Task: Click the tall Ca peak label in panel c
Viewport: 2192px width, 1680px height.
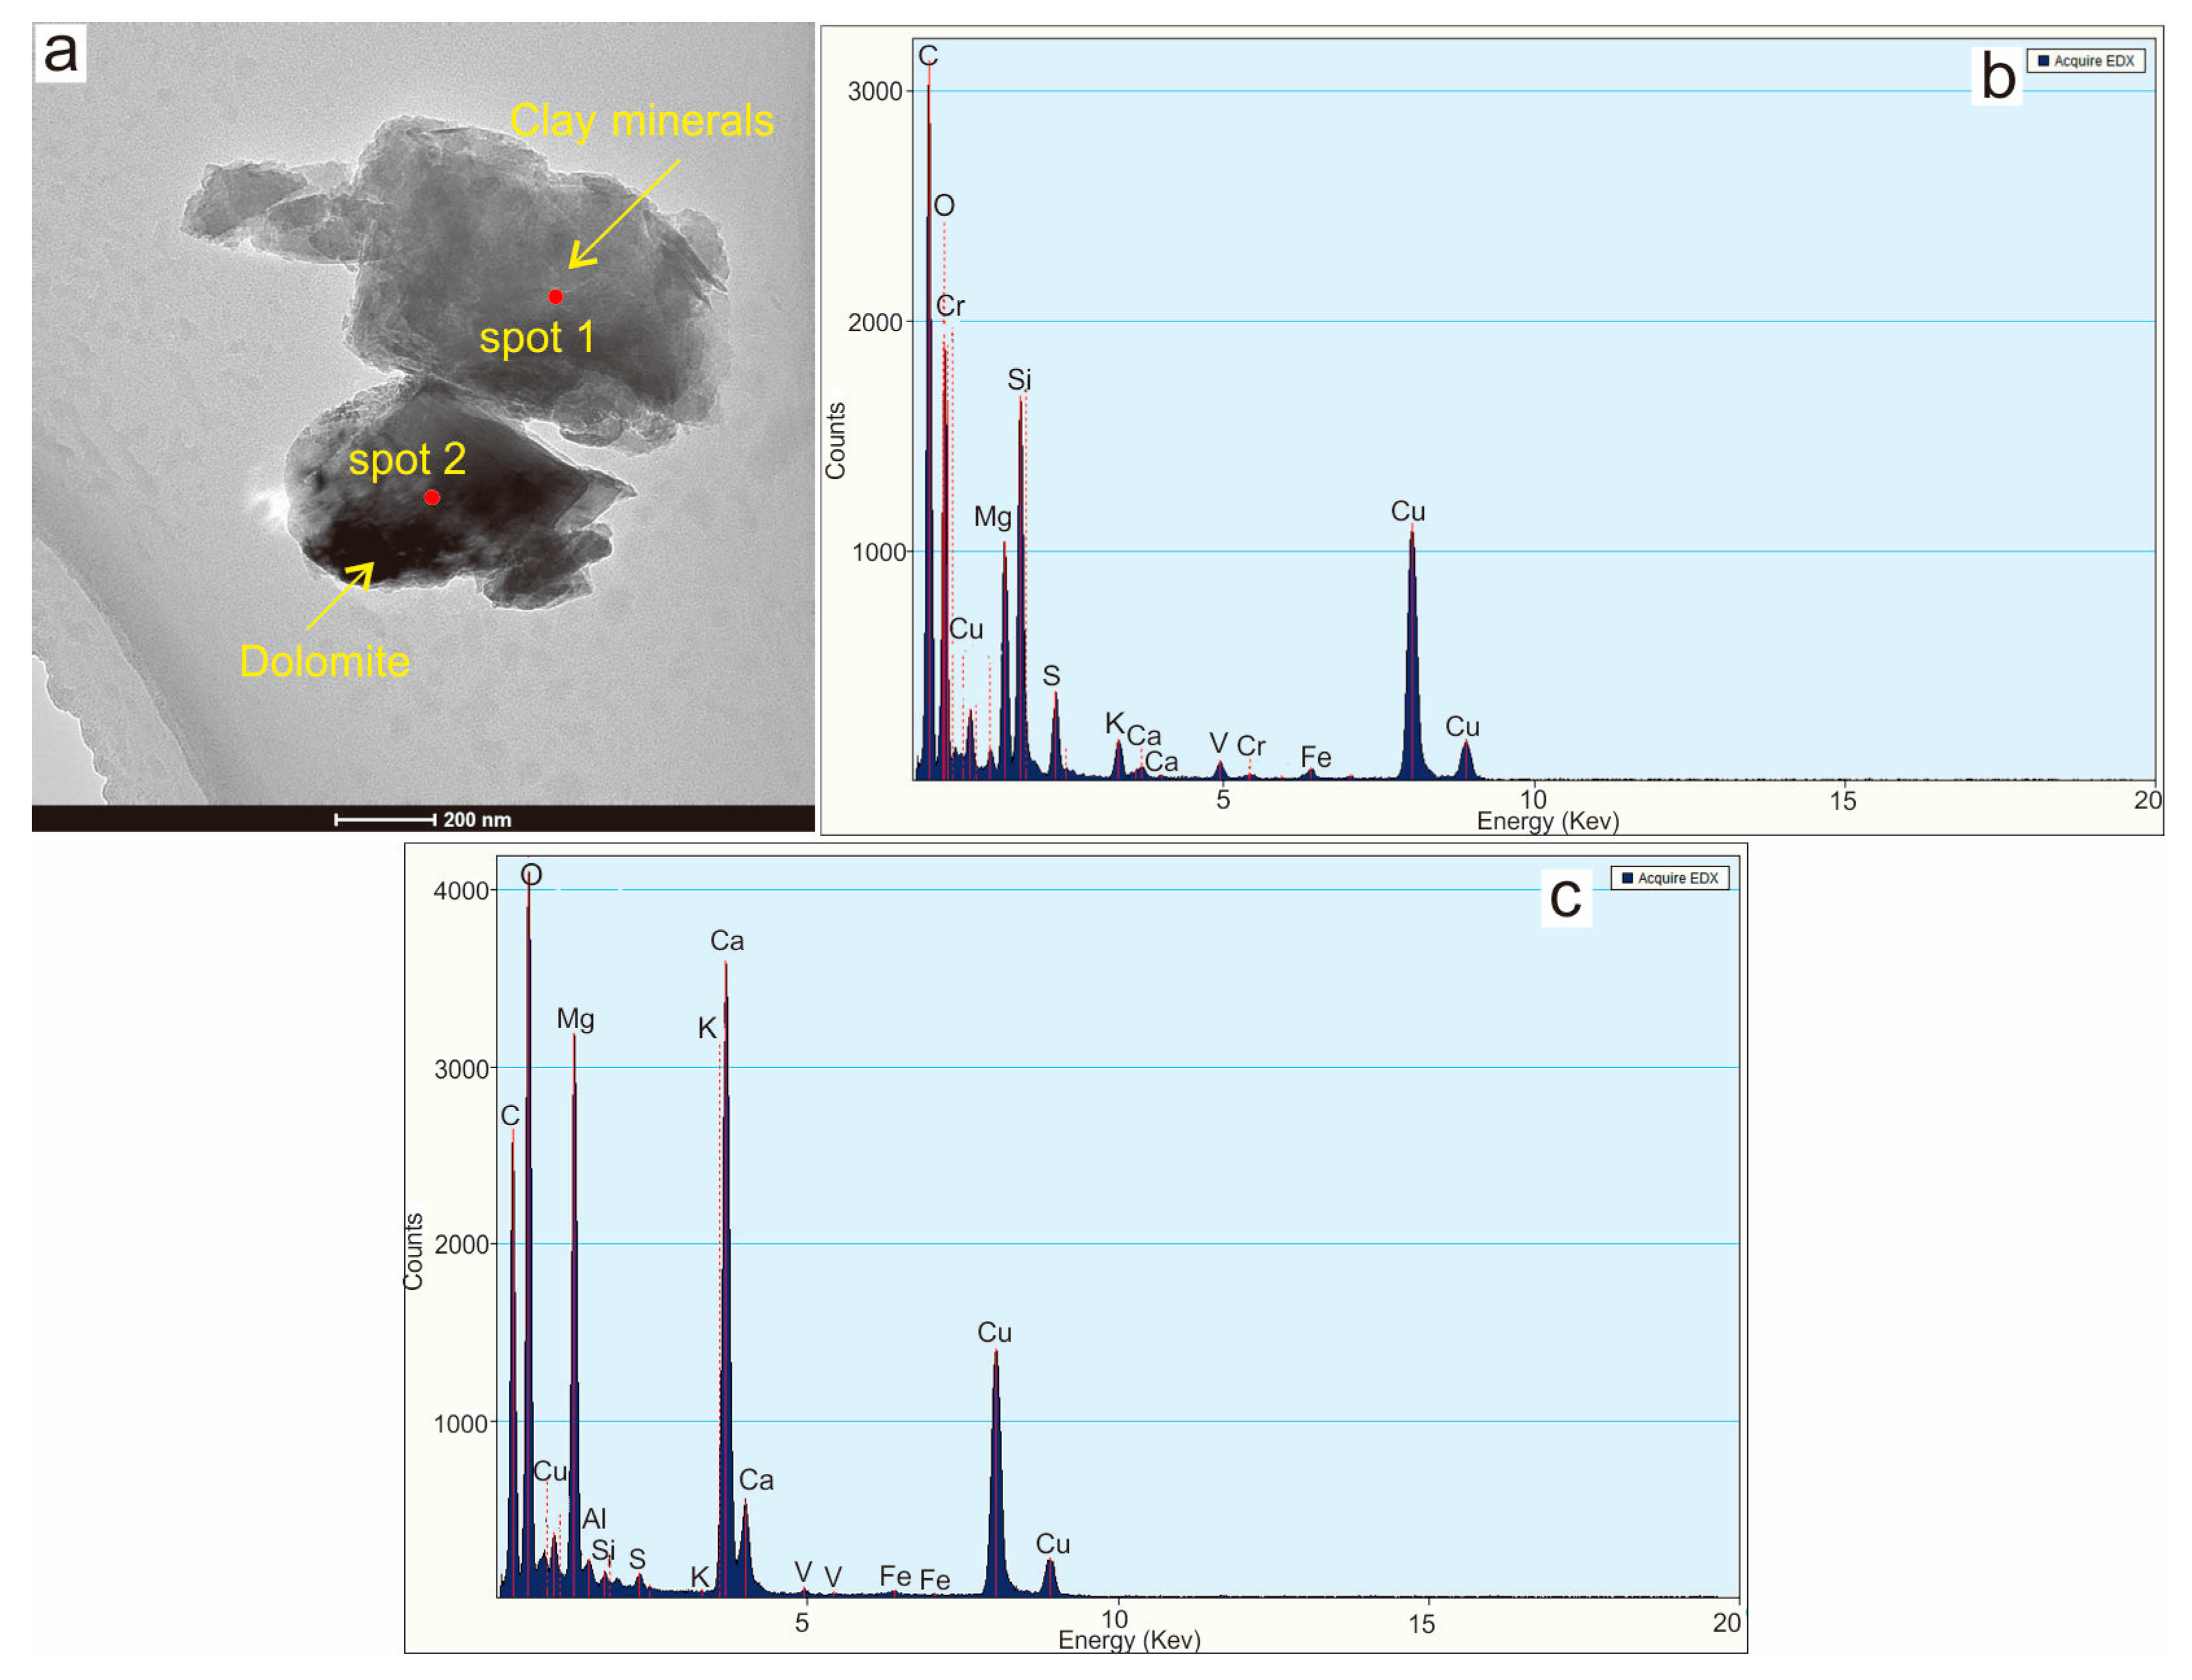Action: tap(727, 941)
